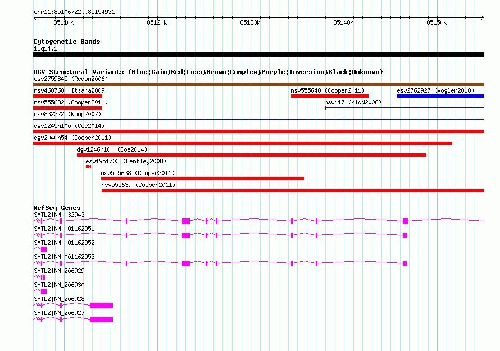Select the RefSeq Genes track heading
The height and width of the screenshot is (351, 500).
(x=57, y=208)
